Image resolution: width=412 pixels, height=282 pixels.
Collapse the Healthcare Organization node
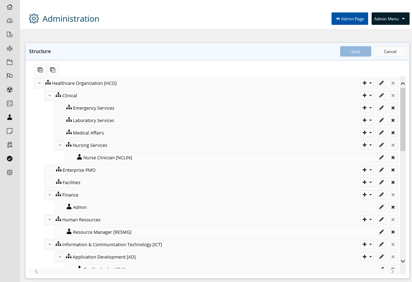(39, 83)
